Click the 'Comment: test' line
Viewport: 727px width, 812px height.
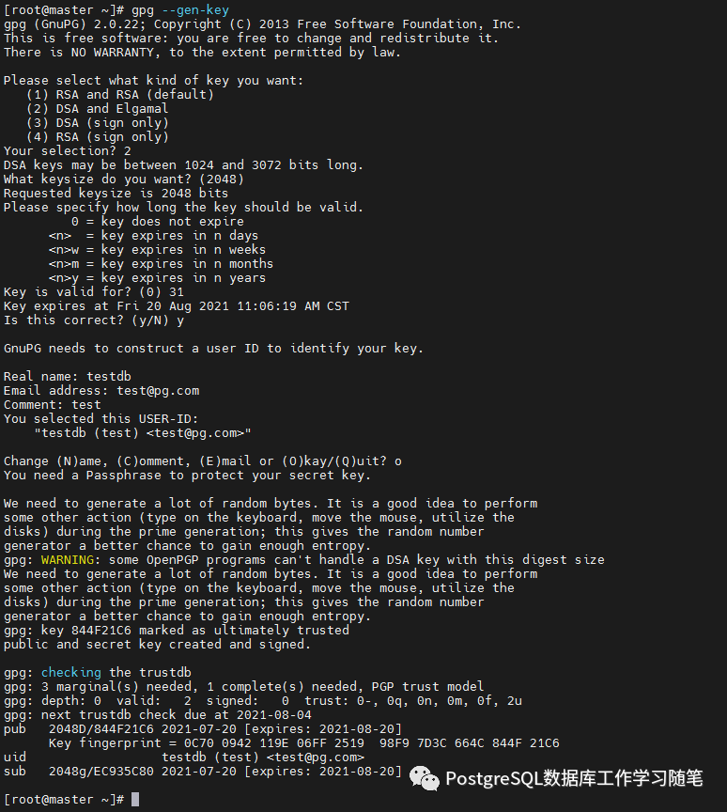click(x=53, y=404)
